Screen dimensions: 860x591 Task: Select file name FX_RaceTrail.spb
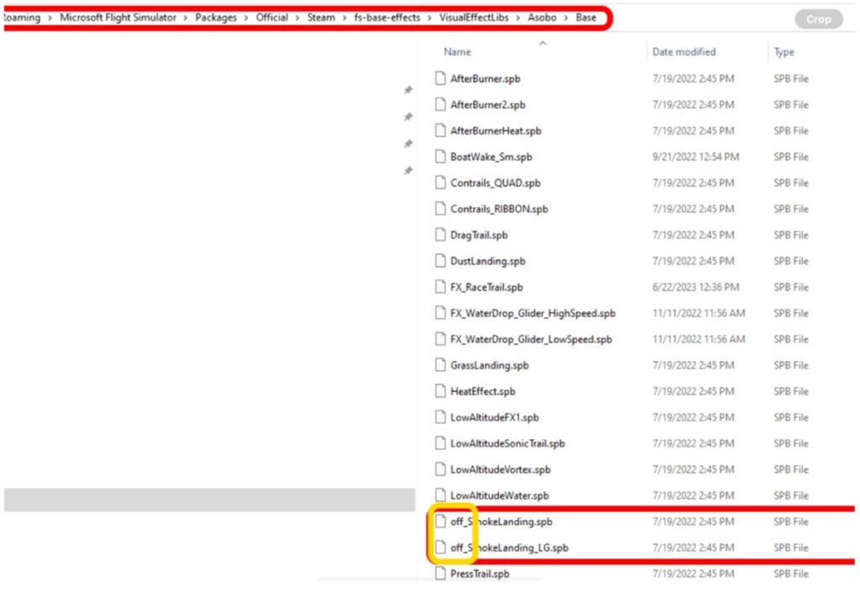(x=486, y=287)
